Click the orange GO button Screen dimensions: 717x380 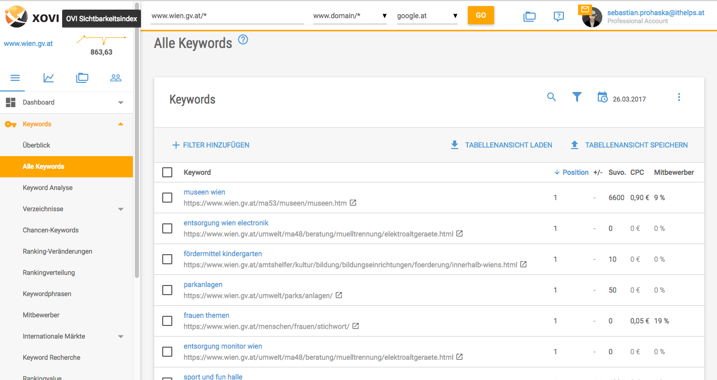coord(481,15)
